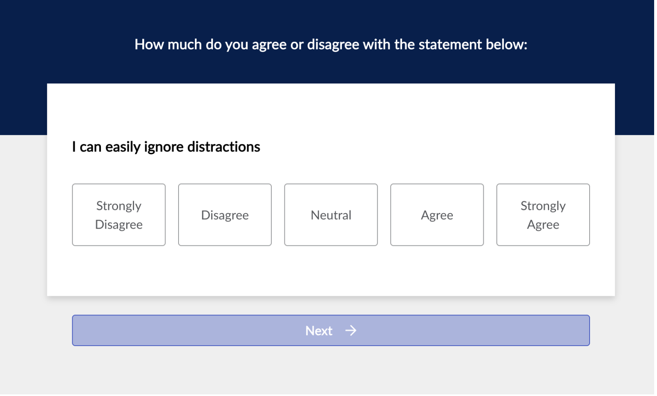Click the Next button
The height and width of the screenshot is (396, 657).
click(x=331, y=331)
